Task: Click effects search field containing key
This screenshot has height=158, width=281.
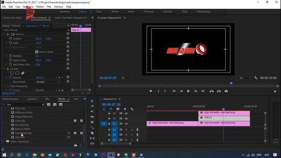Action: click(x=24, y=104)
